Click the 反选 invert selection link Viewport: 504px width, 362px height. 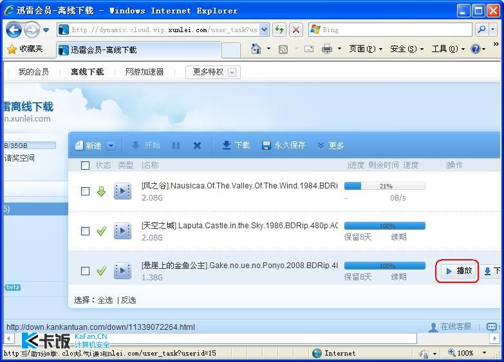(x=128, y=300)
